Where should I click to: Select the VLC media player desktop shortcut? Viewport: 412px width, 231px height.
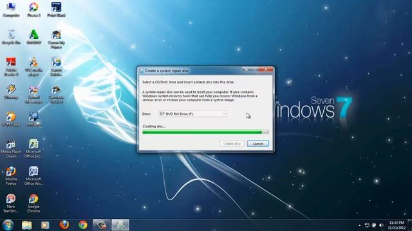coord(33,67)
